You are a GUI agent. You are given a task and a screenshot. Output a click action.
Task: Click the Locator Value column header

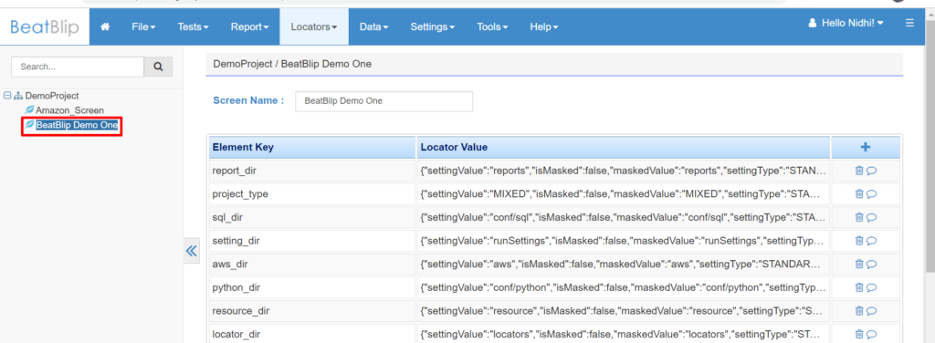(623, 147)
